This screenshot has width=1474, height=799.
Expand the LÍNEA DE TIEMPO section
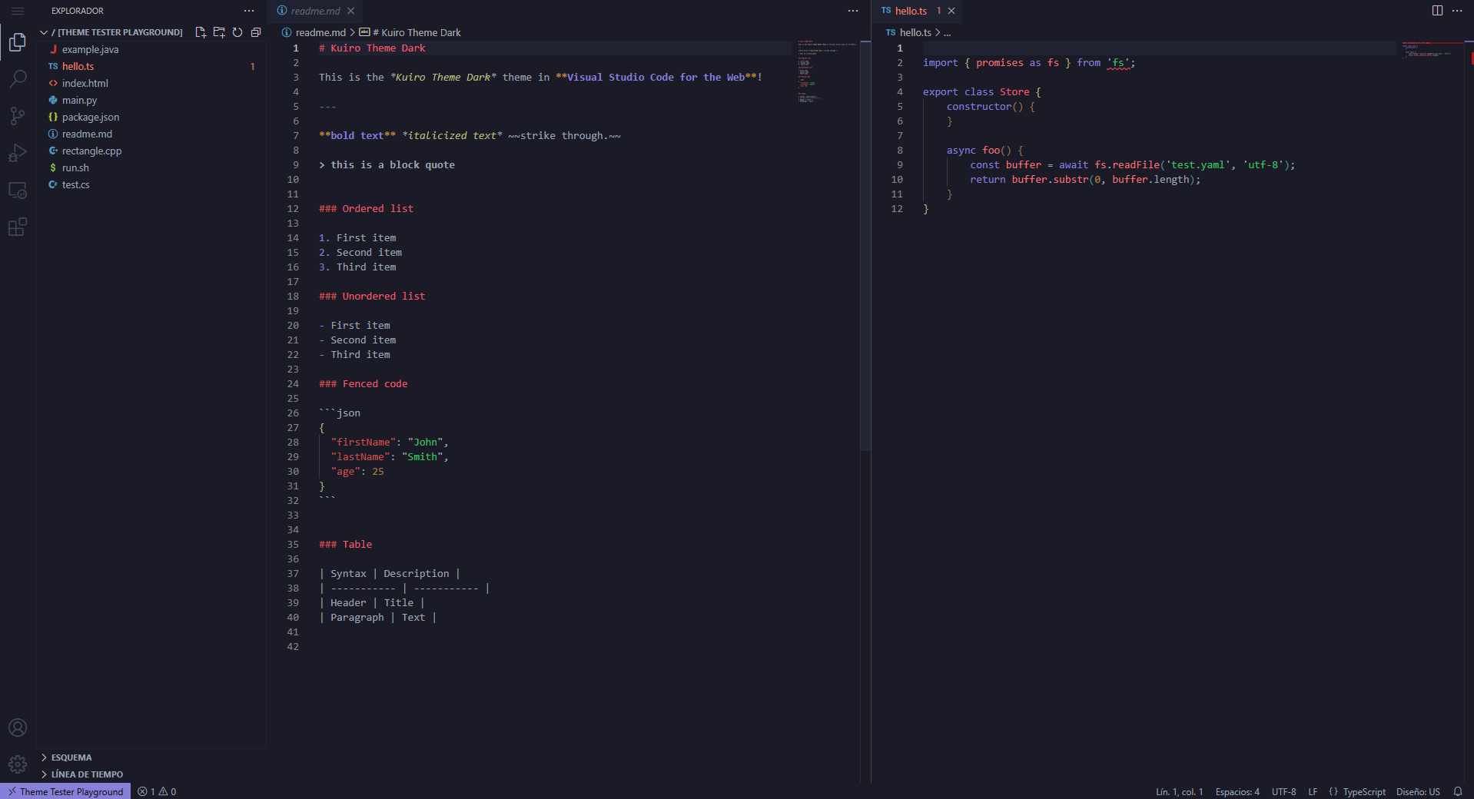coord(87,774)
